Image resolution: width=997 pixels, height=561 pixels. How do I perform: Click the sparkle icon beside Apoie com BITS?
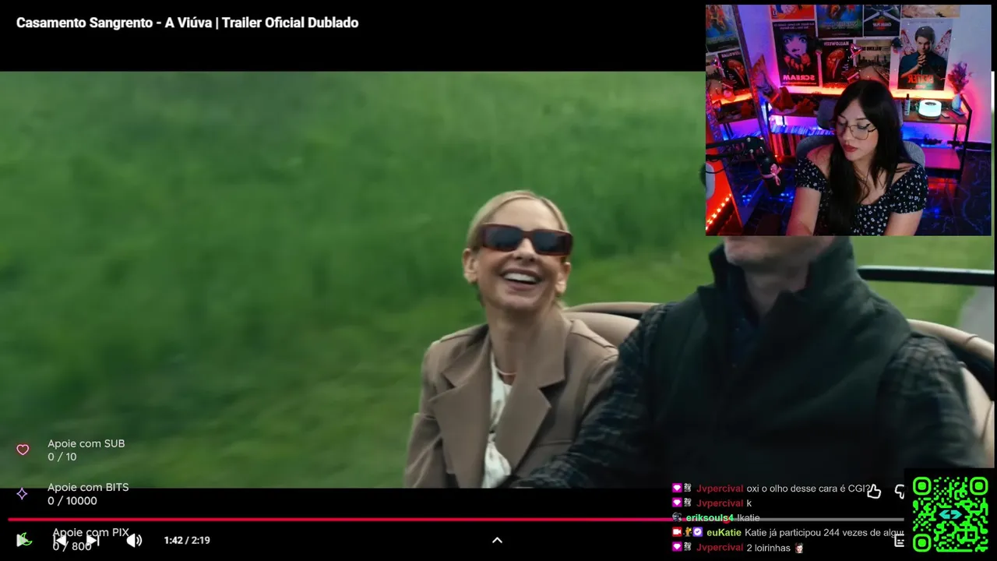click(x=23, y=493)
